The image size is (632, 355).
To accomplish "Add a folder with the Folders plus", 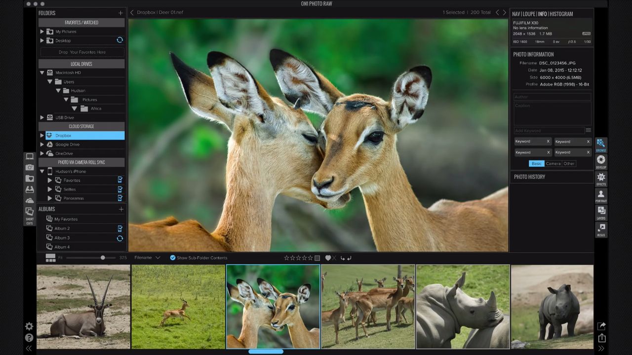I will click(x=121, y=13).
